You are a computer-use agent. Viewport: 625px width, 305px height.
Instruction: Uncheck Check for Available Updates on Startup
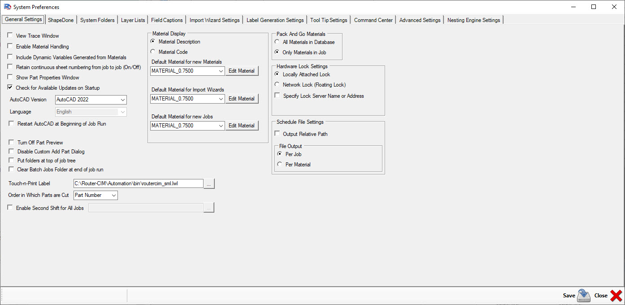[10, 87]
